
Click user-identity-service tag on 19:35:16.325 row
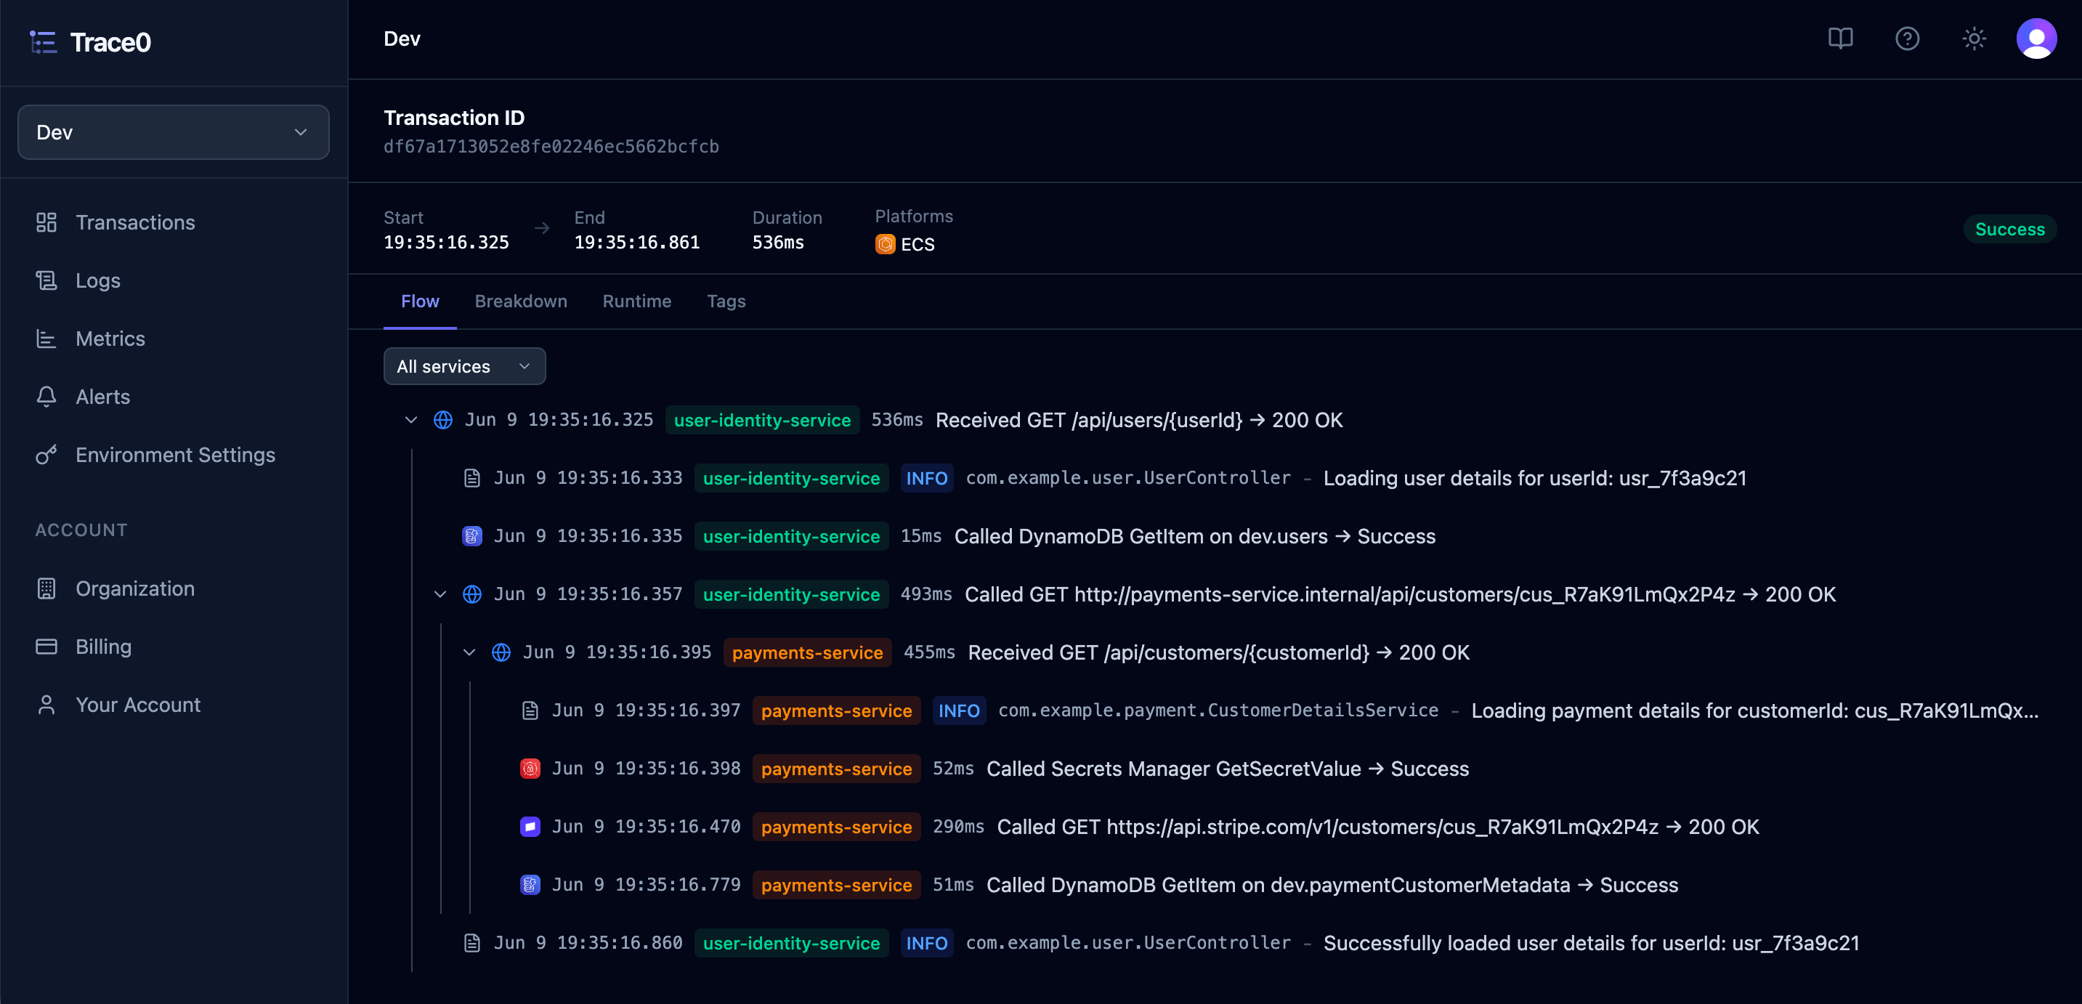(x=762, y=421)
